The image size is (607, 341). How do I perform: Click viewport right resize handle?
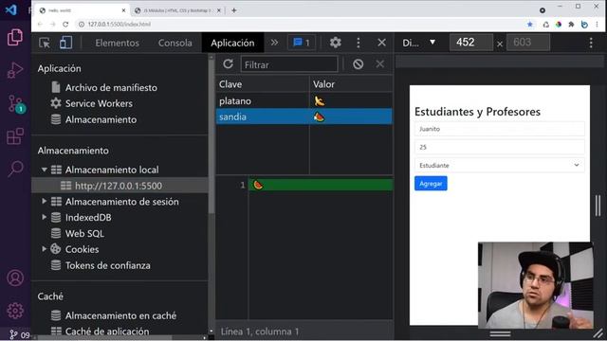point(598,206)
